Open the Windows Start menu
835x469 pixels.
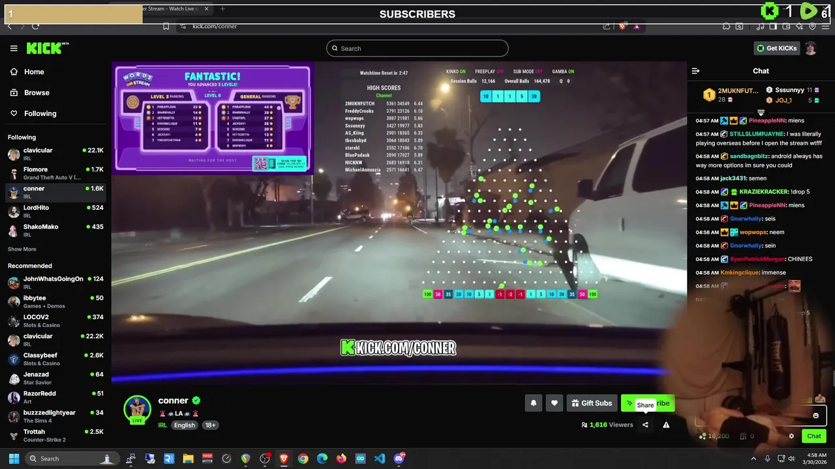coord(14,459)
